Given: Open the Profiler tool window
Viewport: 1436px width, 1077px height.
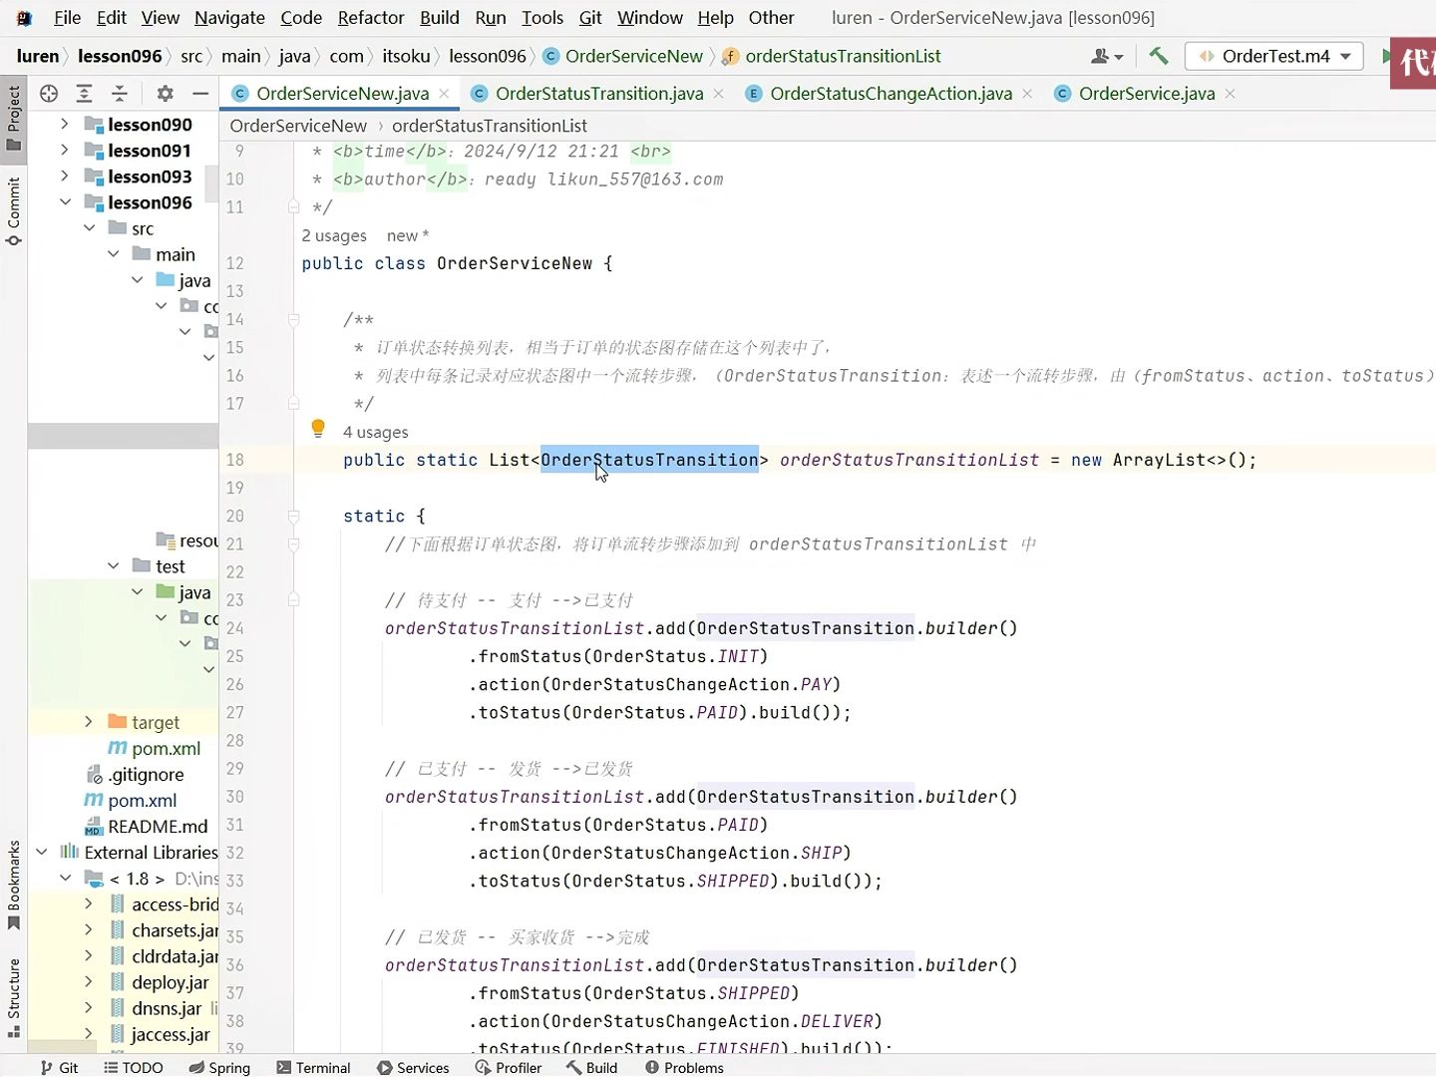Looking at the screenshot, I should tap(509, 1067).
